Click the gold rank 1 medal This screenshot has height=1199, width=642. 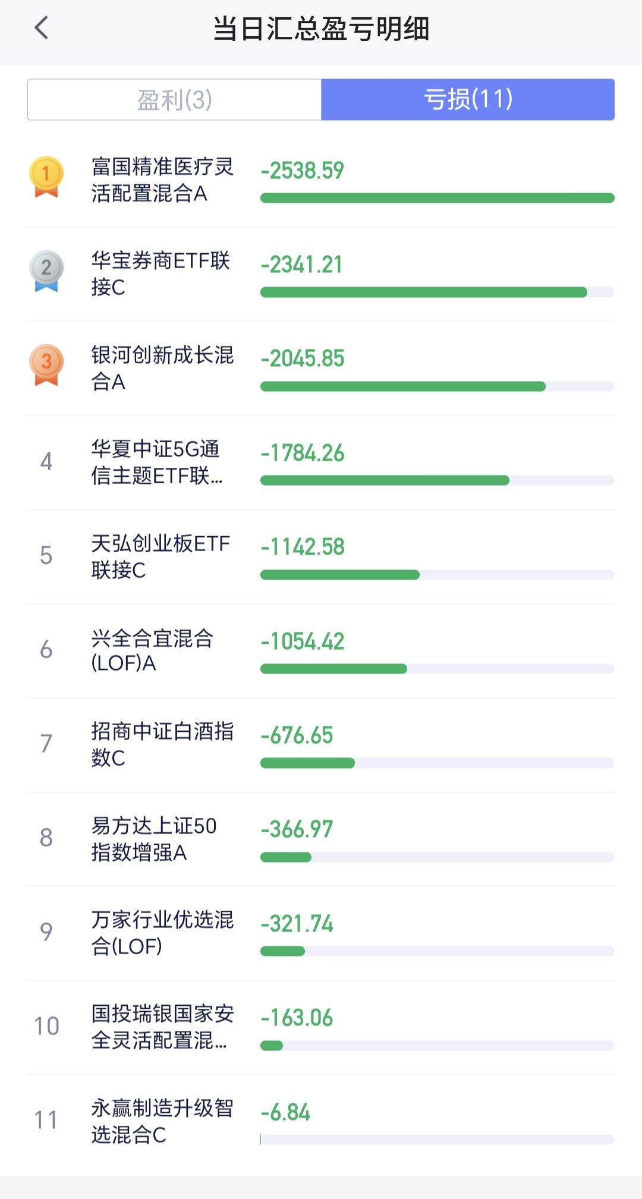coord(46,177)
